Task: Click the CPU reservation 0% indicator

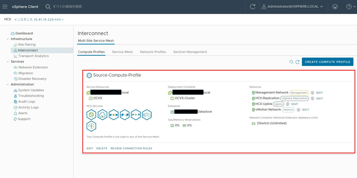Action: [x=175, y=125]
